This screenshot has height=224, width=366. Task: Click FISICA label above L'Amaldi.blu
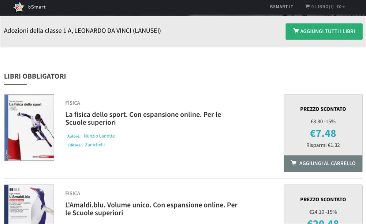click(x=72, y=193)
